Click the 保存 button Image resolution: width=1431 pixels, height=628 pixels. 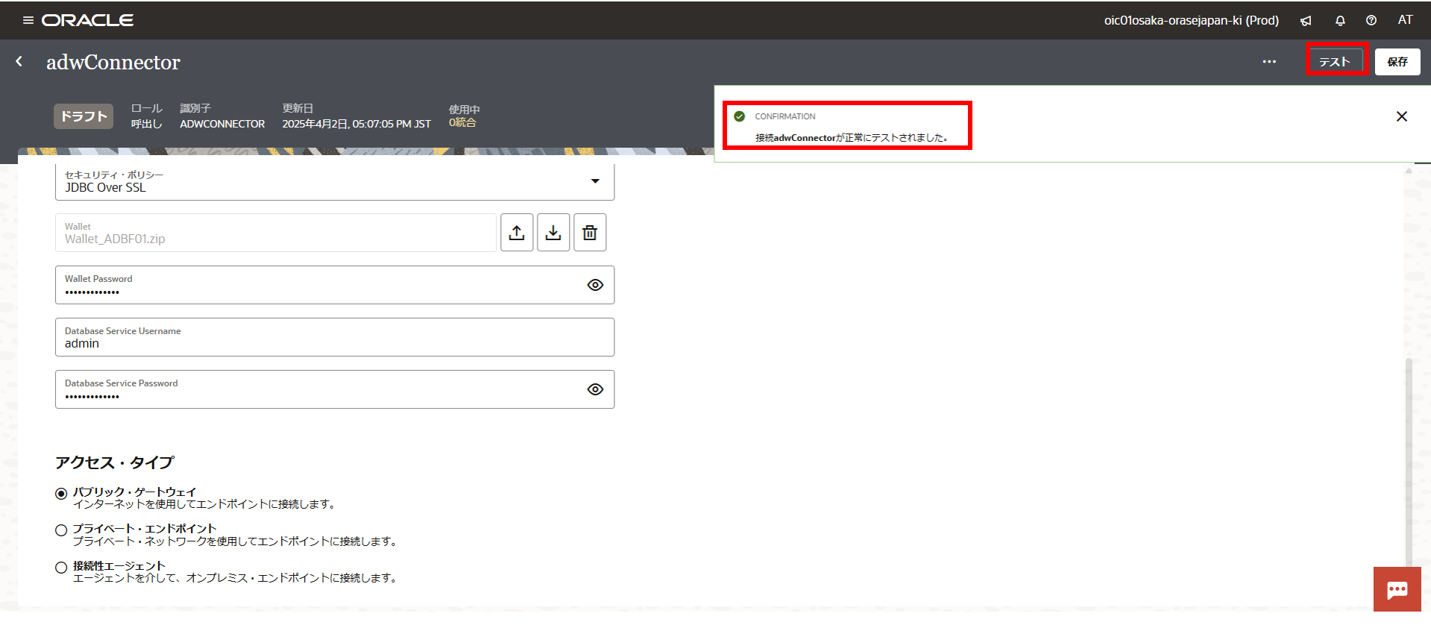(1397, 62)
